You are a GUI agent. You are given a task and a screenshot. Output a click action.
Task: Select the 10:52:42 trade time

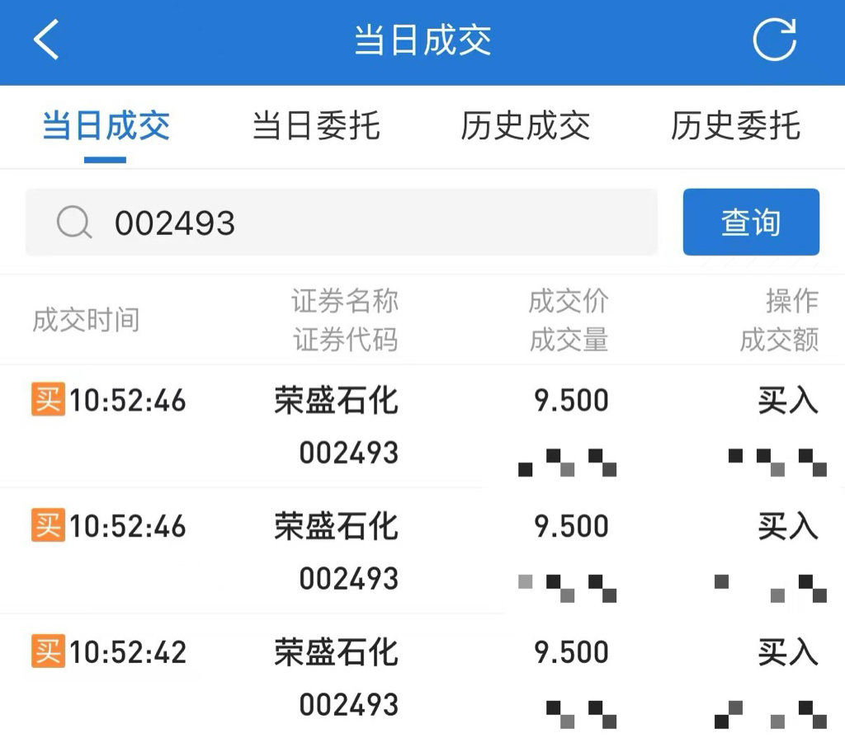click(x=128, y=652)
